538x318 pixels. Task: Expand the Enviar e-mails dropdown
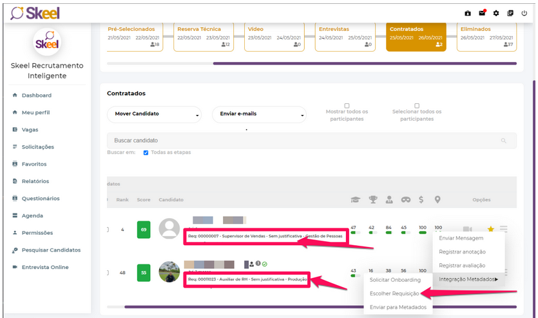[258, 114]
